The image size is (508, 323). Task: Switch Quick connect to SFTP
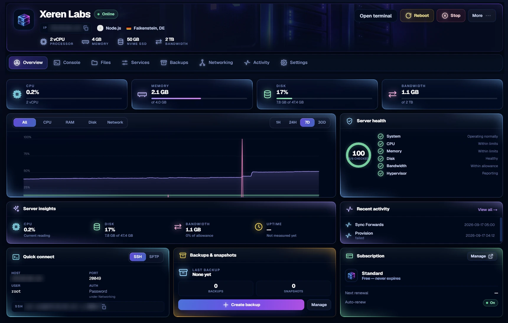pyautogui.click(x=154, y=257)
